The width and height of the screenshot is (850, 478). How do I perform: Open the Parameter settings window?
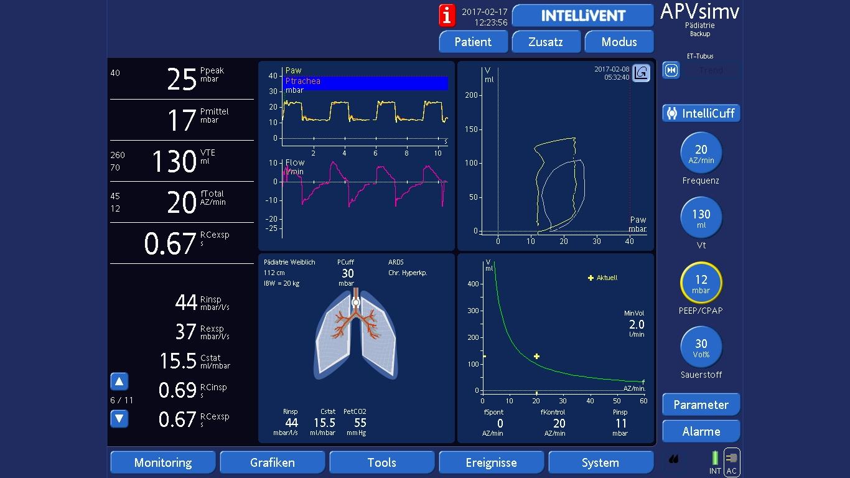point(701,405)
